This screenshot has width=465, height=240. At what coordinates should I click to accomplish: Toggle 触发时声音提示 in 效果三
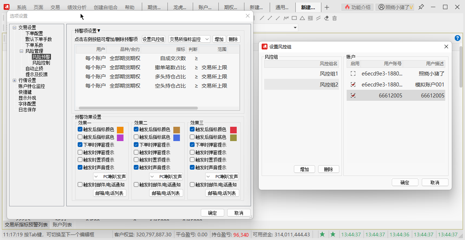point(192,167)
